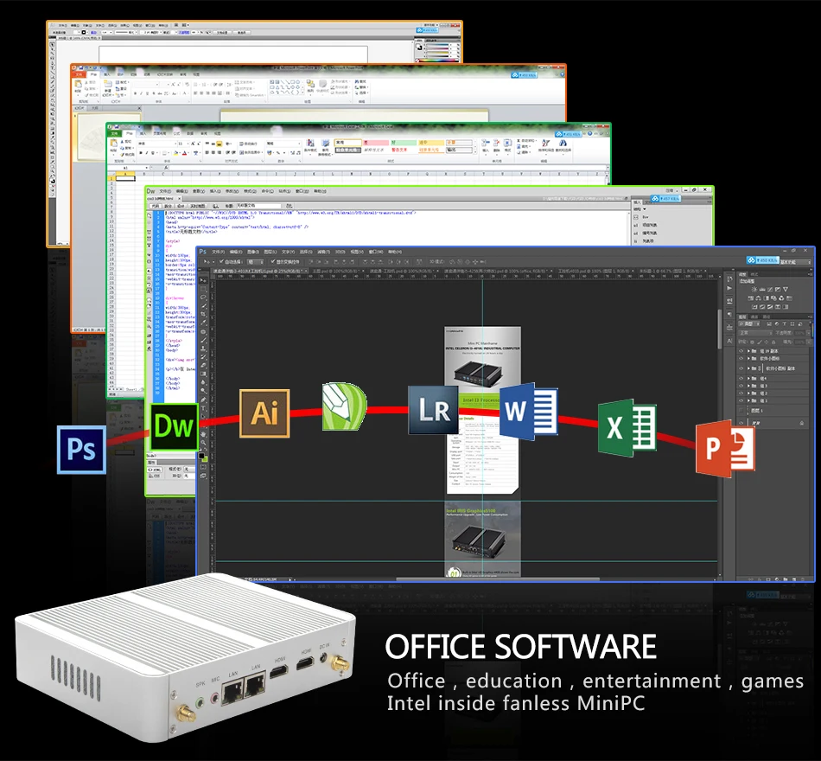Viewport: 821px width, 761px height.
Task: Click the Excel Name Box showing A1
Action: pos(128,168)
